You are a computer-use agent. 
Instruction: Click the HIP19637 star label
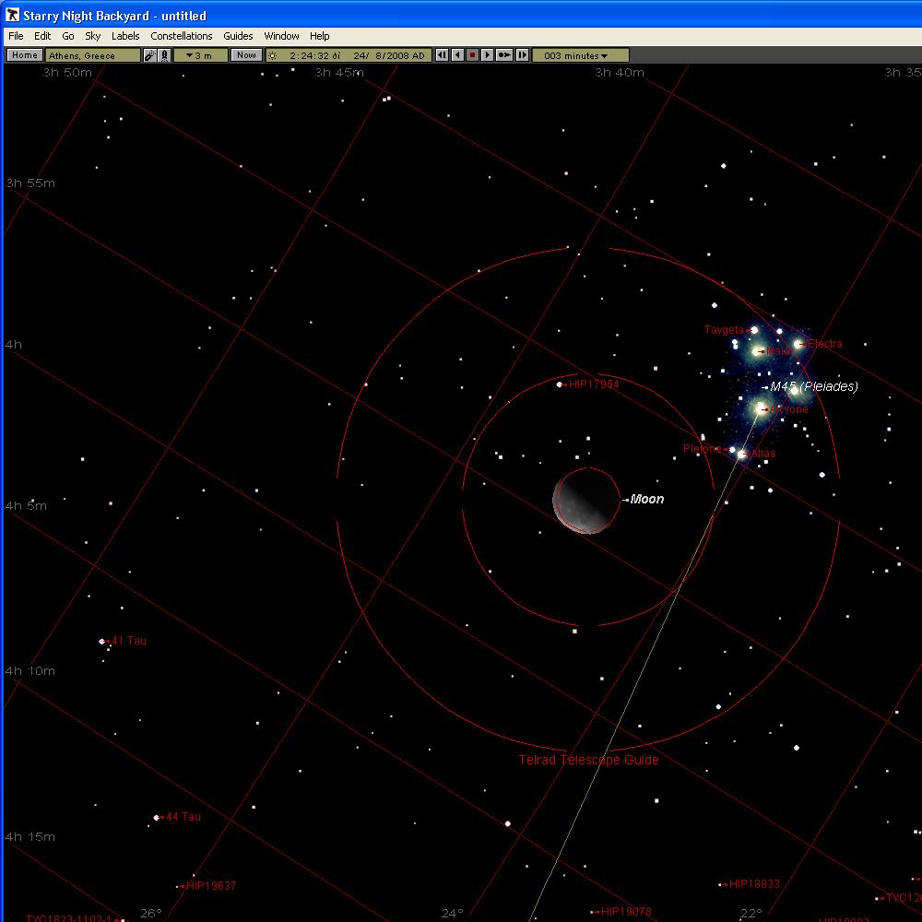211,885
